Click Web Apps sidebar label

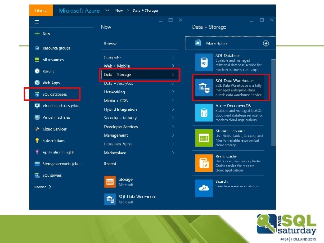pyautogui.click(x=51, y=83)
